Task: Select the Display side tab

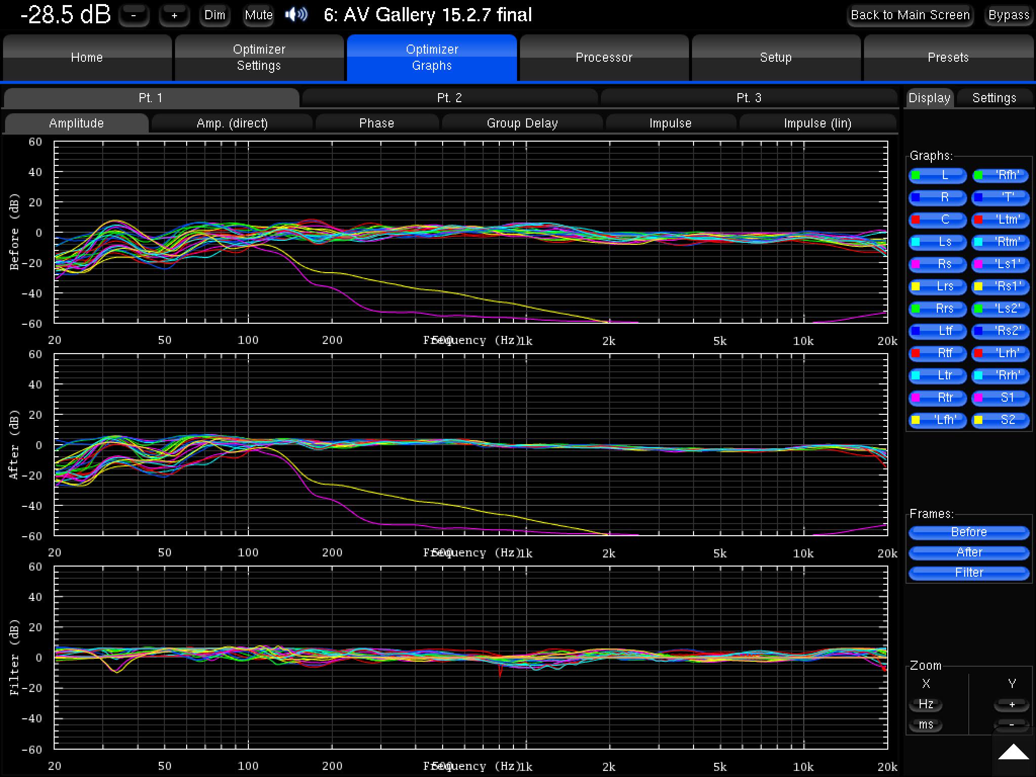Action: coord(929,98)
